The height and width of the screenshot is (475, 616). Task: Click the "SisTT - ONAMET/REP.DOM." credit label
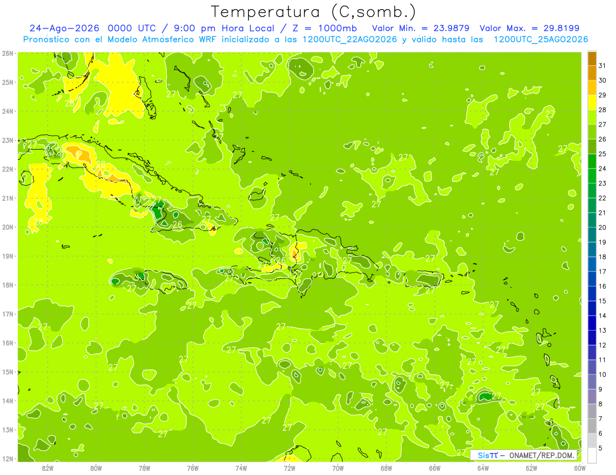523,455
